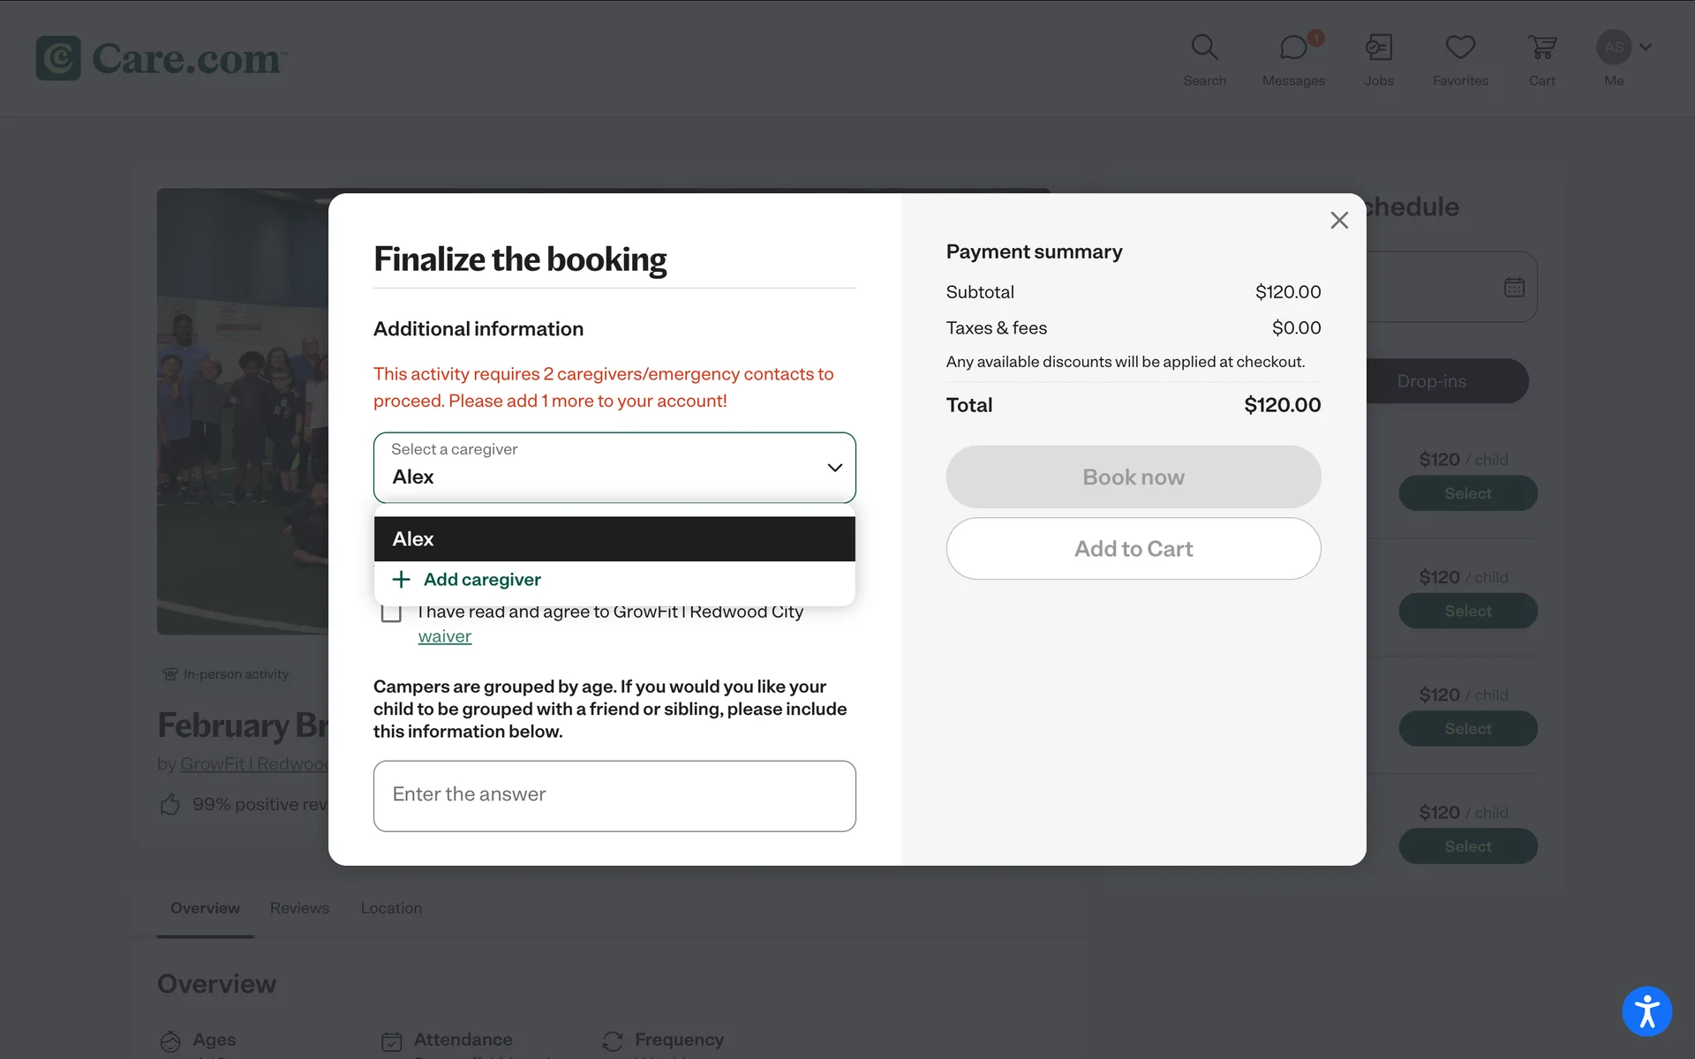
Task: Click the Search magnifier icon
Action: point(1204,48)
